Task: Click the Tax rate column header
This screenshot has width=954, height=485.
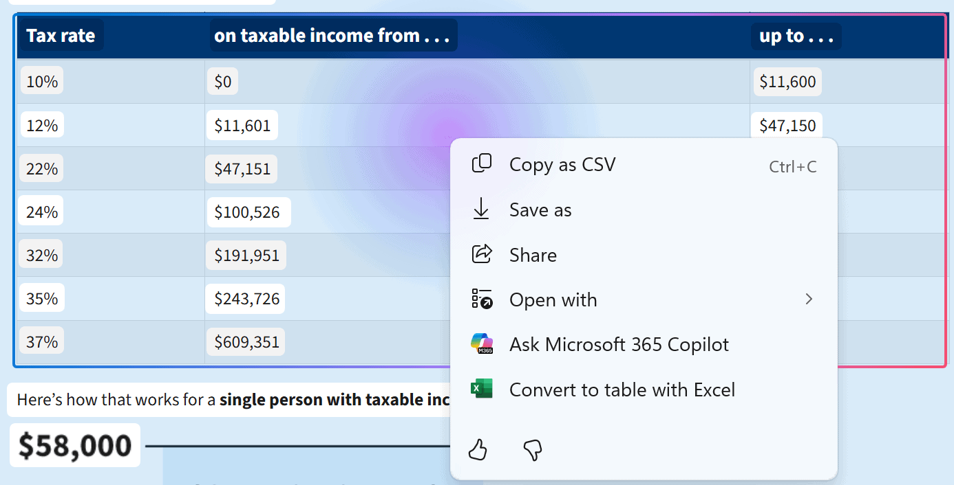Action: (61, 36)
